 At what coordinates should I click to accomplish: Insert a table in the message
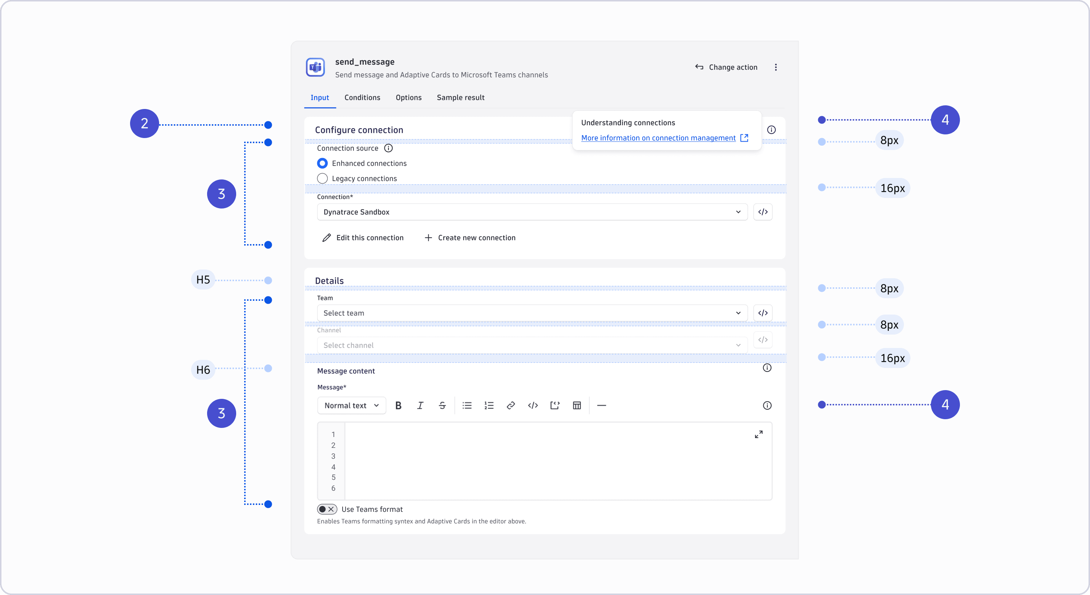click(577, 405)
